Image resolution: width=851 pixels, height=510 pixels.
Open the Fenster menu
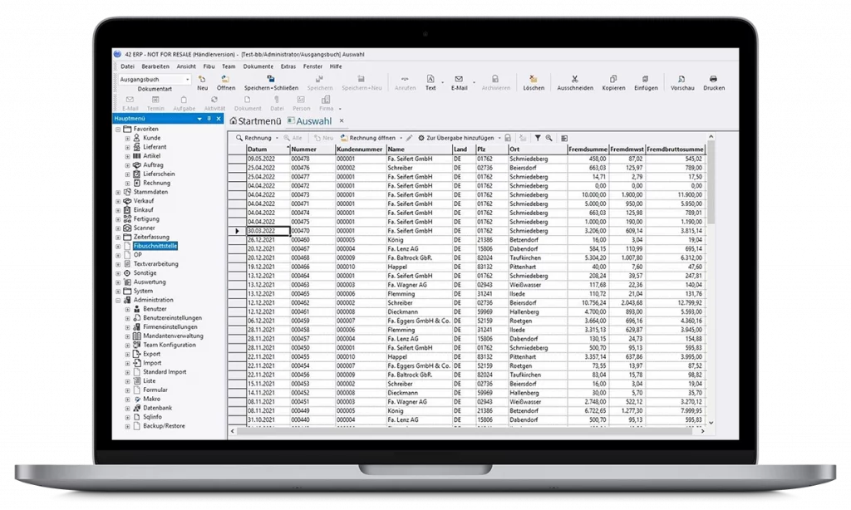(x=312, y=66)
